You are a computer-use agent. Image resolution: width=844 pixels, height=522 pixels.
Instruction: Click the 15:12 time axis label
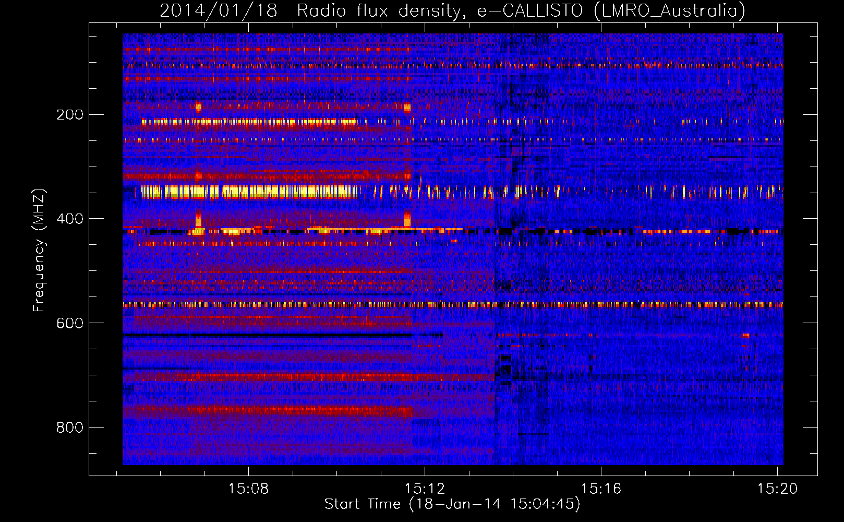(425, 489)
